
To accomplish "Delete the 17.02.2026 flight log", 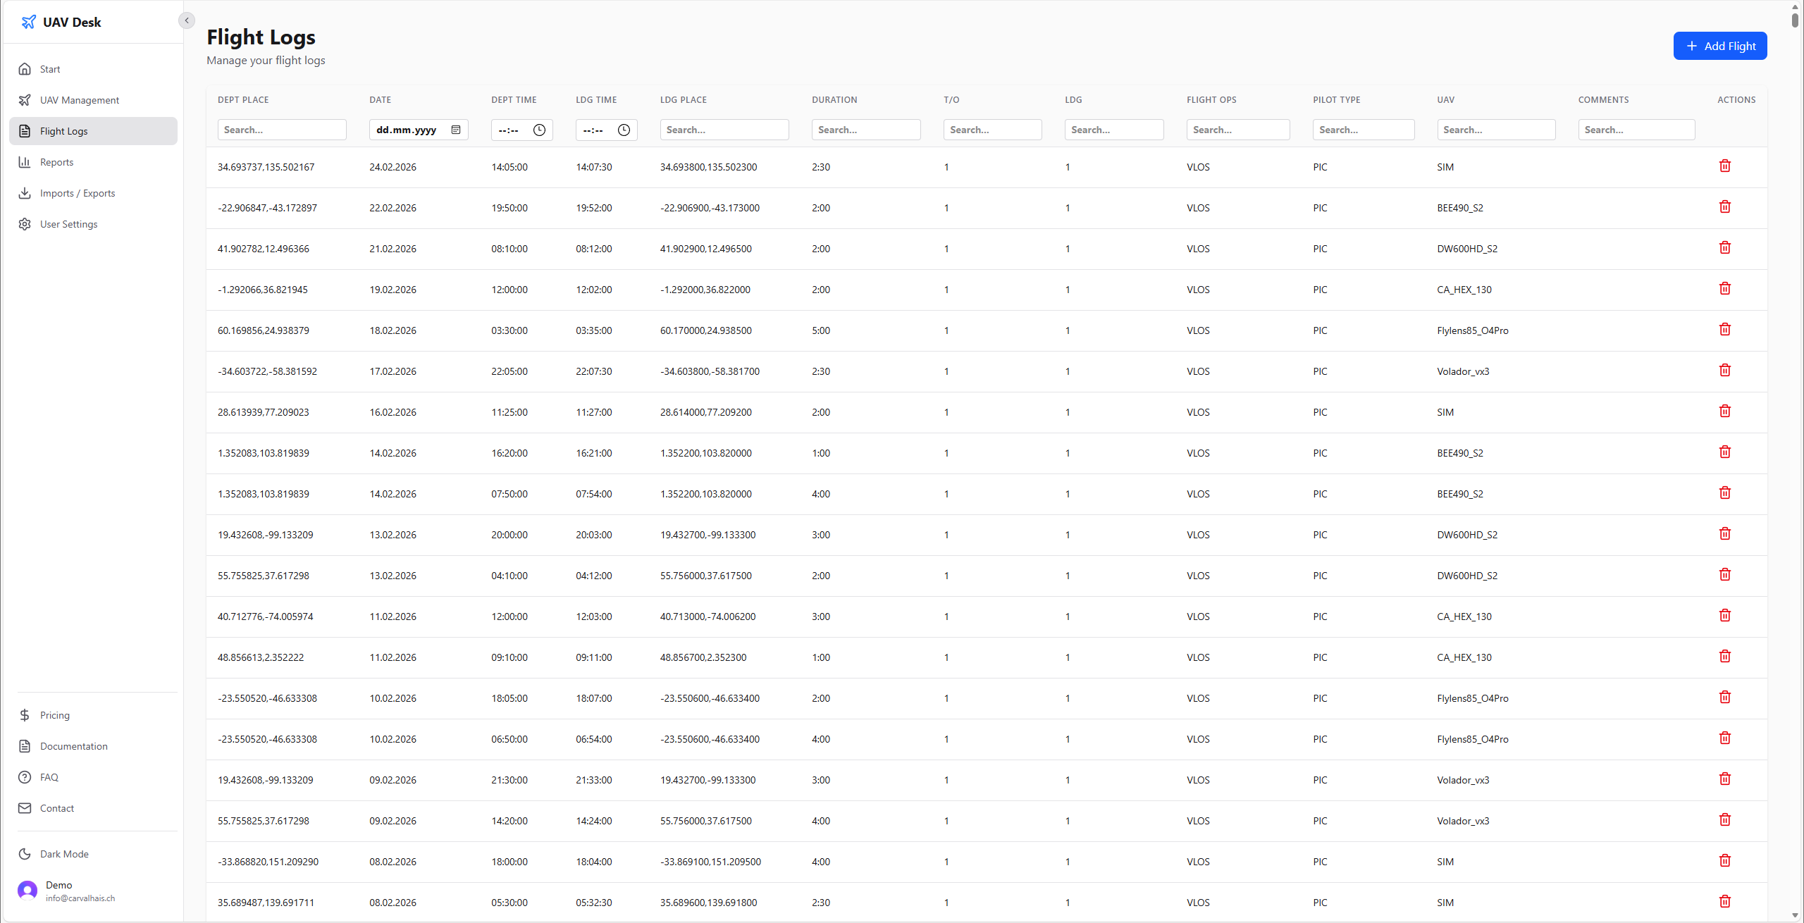I will (1725, 370).
